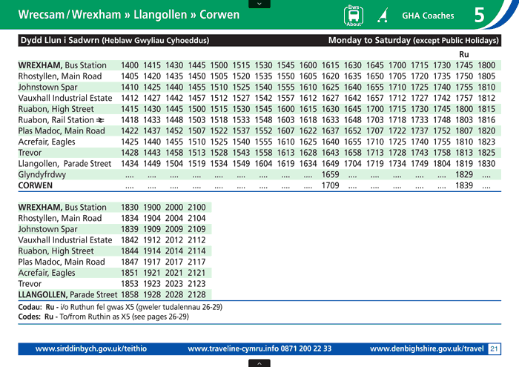Select Acrefair, Eagles label in lower table
This screenshot has height=367, width=519.
47,273
